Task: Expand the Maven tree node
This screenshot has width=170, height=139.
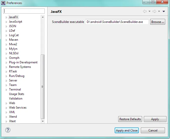Action: 6,40
